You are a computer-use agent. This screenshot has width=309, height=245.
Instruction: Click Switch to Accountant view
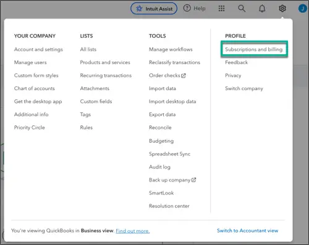click(247, 231)
